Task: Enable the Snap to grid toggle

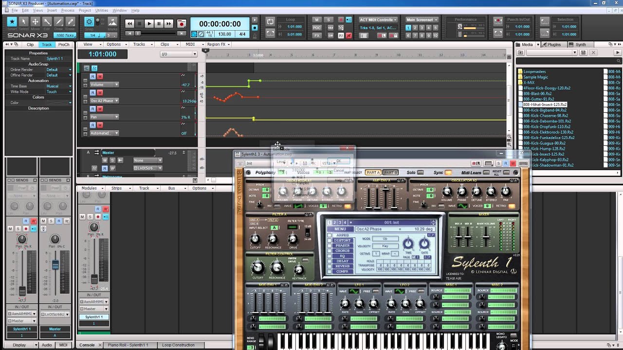Action: click(89, 22)
